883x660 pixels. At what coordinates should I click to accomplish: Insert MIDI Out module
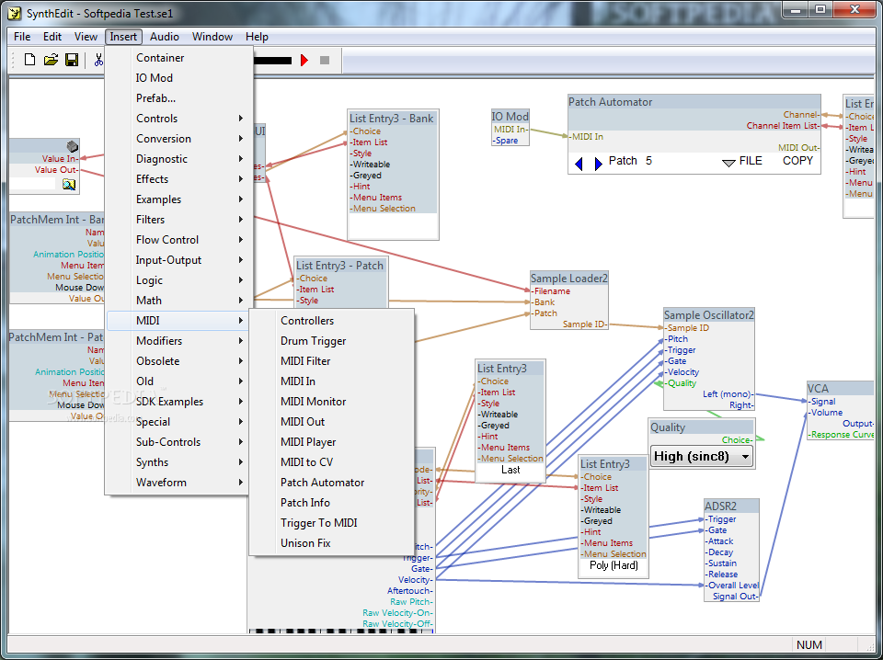(332, 422)
